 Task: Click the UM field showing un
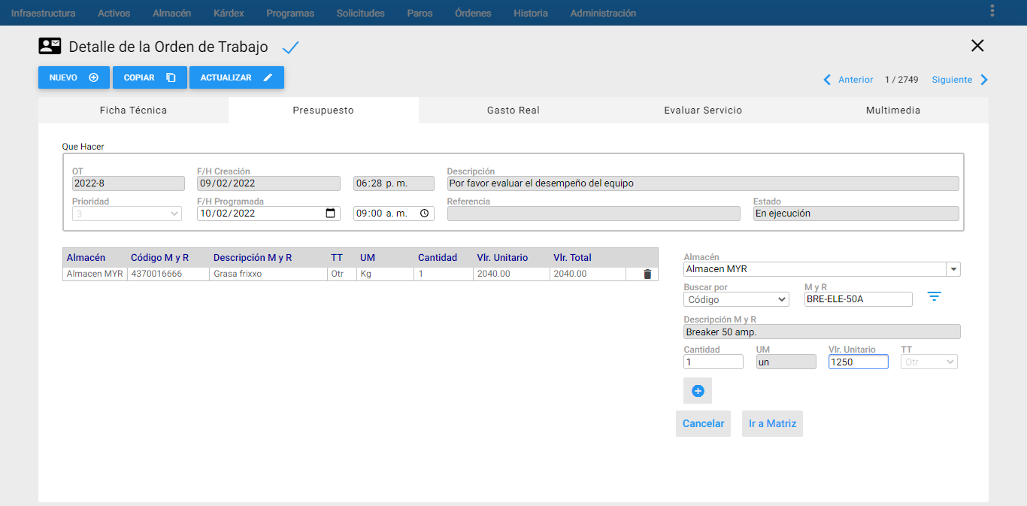coord(786,362)
